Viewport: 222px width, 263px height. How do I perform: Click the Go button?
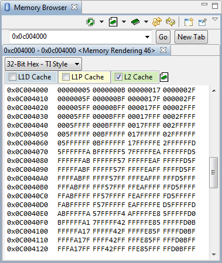pos(163,37)
